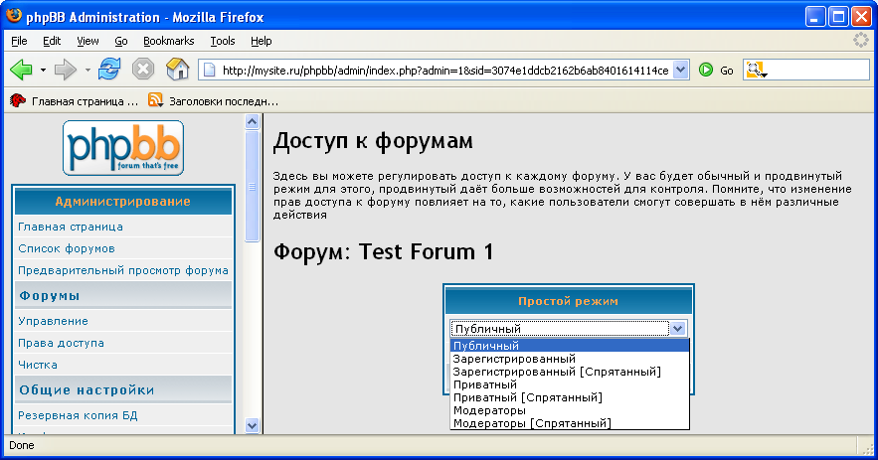Click the Firefox icon in title bar
This screenshot has width=878, height=460.
point(14,16)
